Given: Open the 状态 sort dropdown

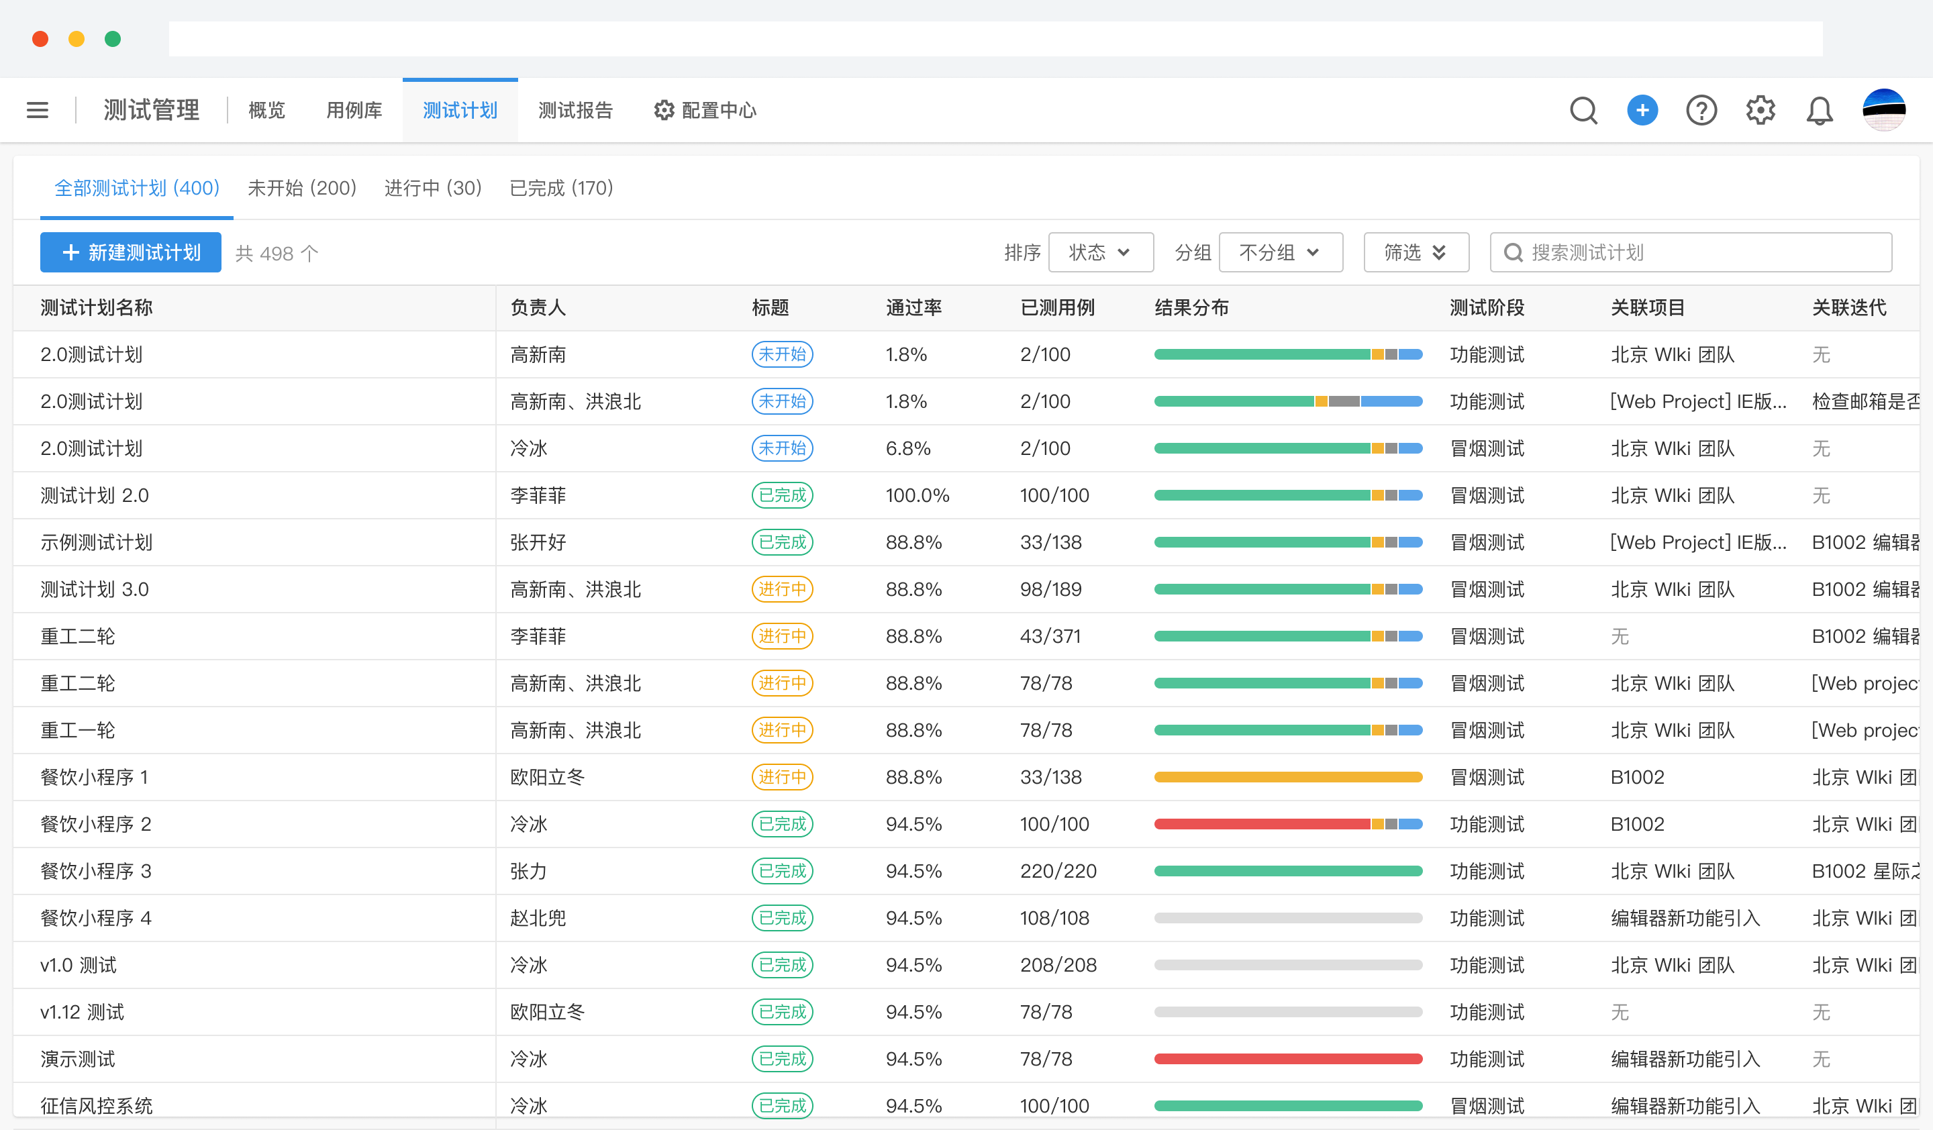Looking at the screenshot, I should tap(1101, 252).
